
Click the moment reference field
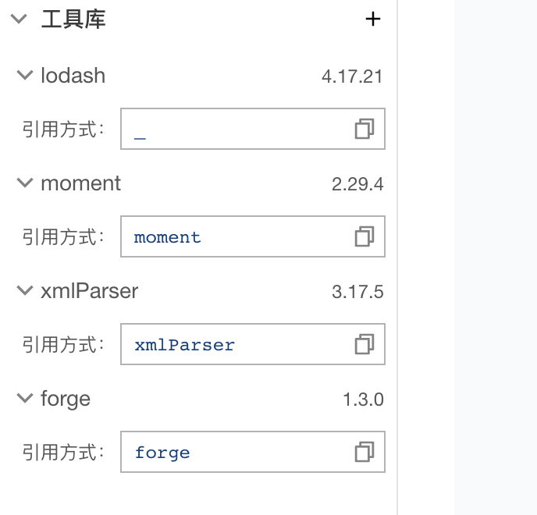tap(253, 236)
